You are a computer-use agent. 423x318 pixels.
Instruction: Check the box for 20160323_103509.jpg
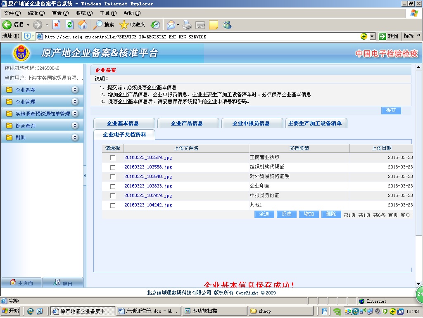(113, 158)
